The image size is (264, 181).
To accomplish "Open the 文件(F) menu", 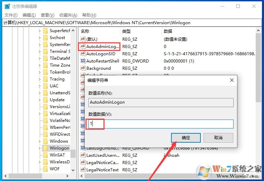I will 11,15.
